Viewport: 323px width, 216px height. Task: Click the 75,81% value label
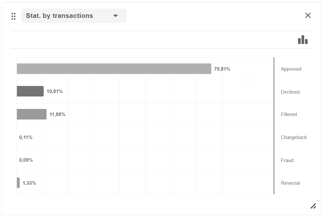click(x=222, y=69)
